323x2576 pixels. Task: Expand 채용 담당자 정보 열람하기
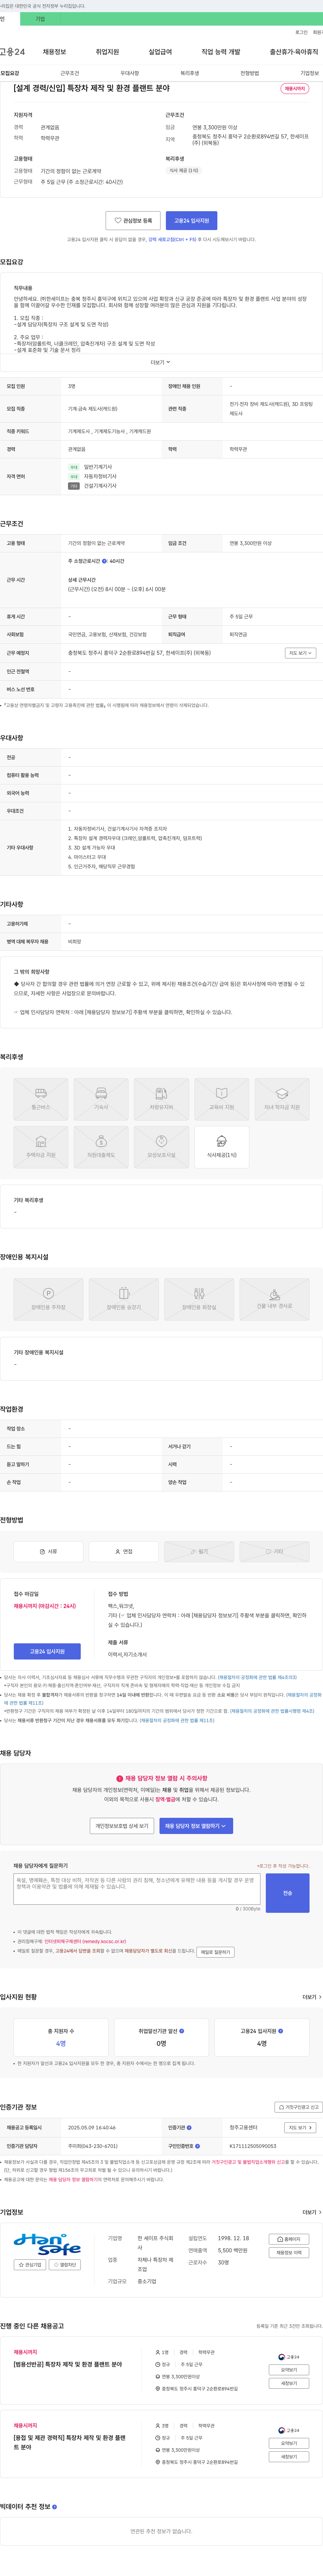point(196,1826)
